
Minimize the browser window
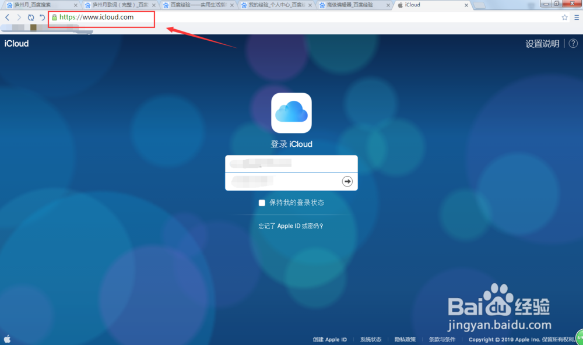pos(546,3)
